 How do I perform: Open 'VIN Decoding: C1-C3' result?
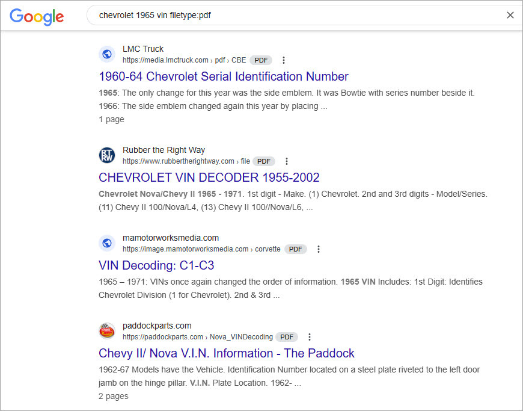(156, 265)
